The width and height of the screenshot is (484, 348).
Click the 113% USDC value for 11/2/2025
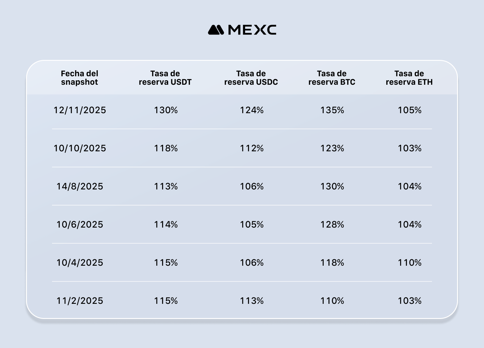click(252, 301)
